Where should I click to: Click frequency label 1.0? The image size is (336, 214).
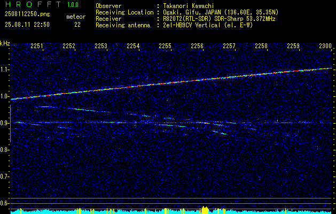pos(4,97)
